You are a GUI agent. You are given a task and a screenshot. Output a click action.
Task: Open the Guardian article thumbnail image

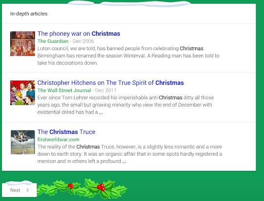22,44
